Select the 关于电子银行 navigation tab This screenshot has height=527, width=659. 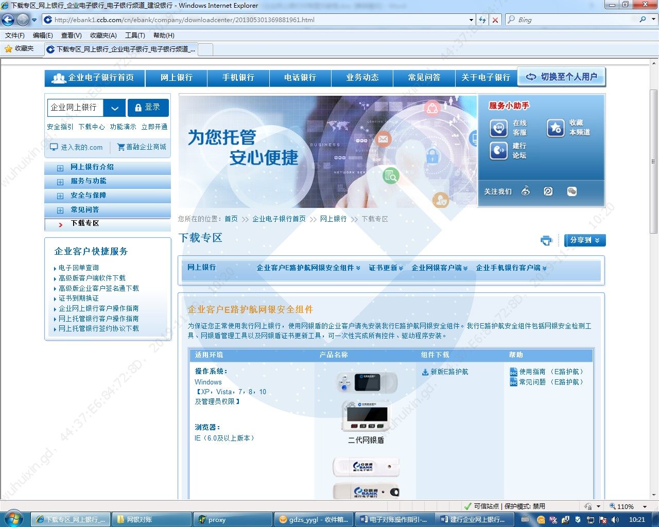(486, 78)
